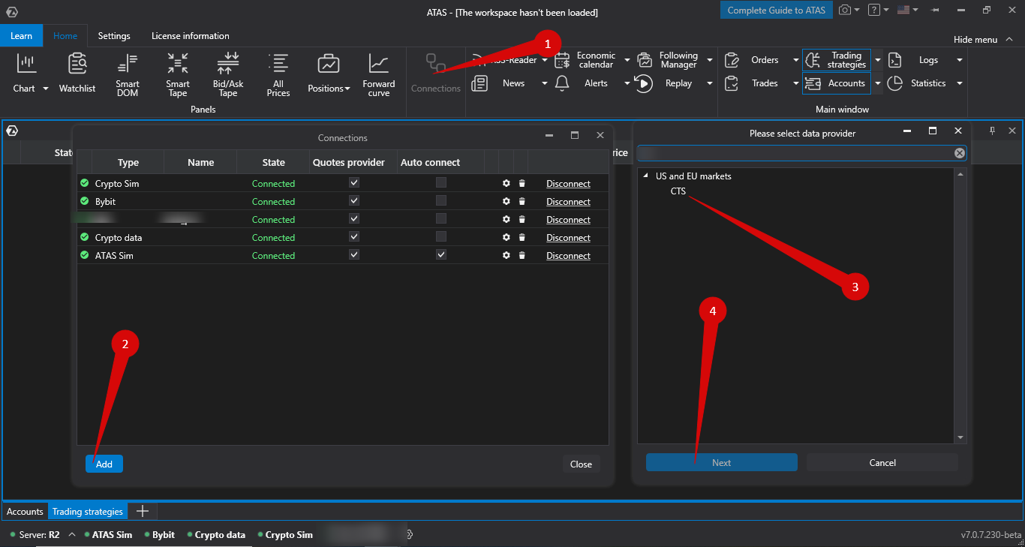Open the Connections manager icon
Viewport: 1025px width, 547px height.
click(x=436, y=74)
